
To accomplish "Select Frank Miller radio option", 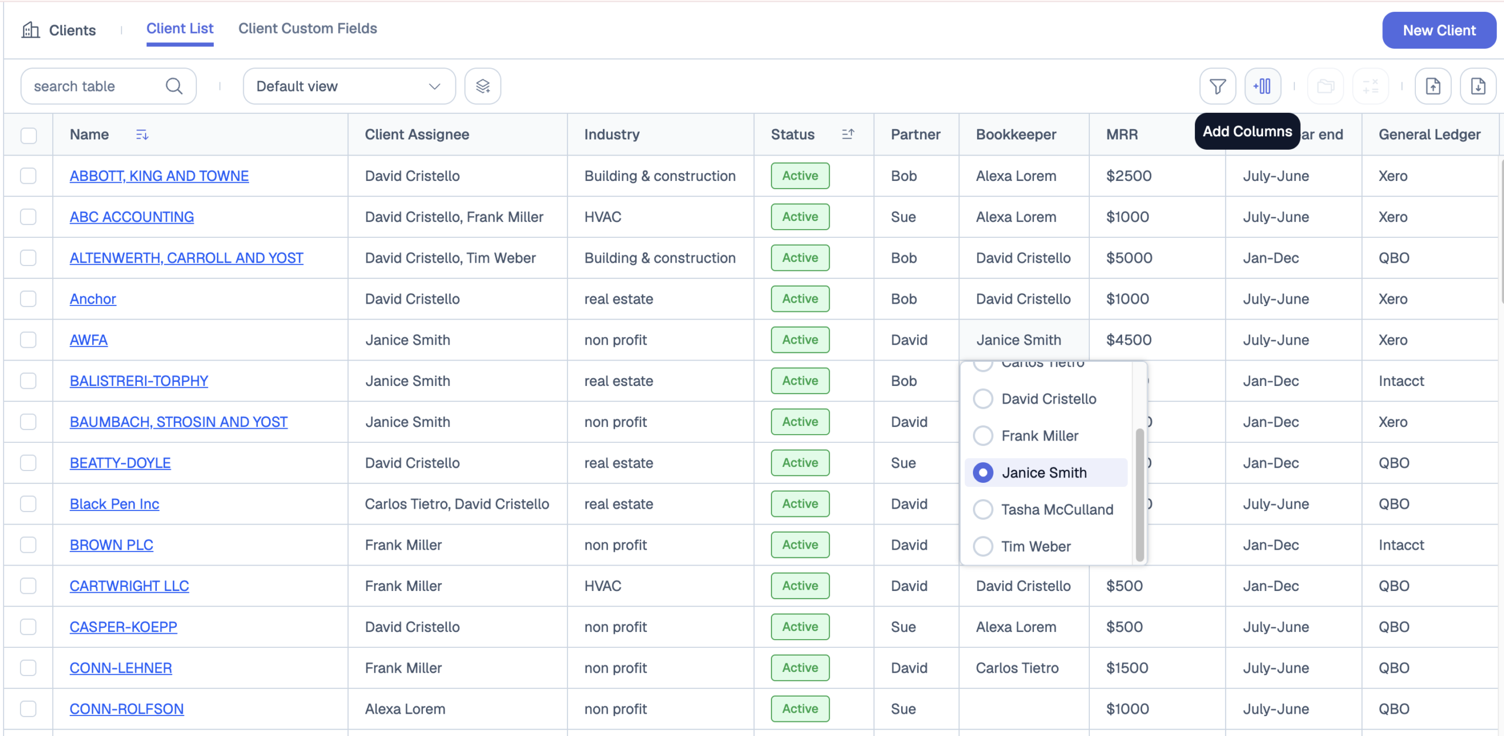I will tap(983, 436).
